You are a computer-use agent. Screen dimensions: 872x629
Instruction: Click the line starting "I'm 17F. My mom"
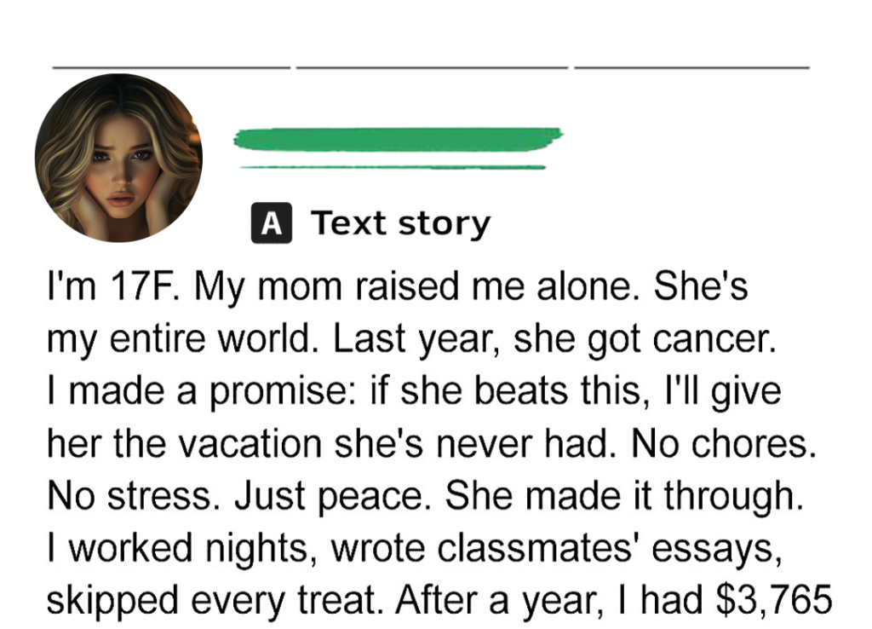[397, 287]
